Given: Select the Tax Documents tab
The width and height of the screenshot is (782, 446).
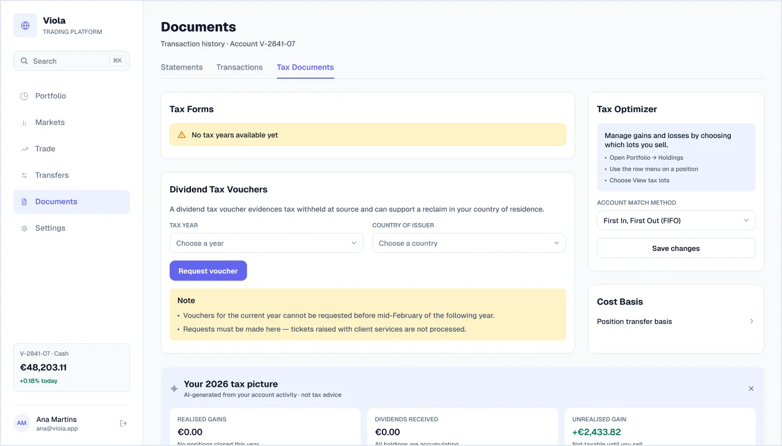Looking at the screenshot, I should [x=305, y=67].
